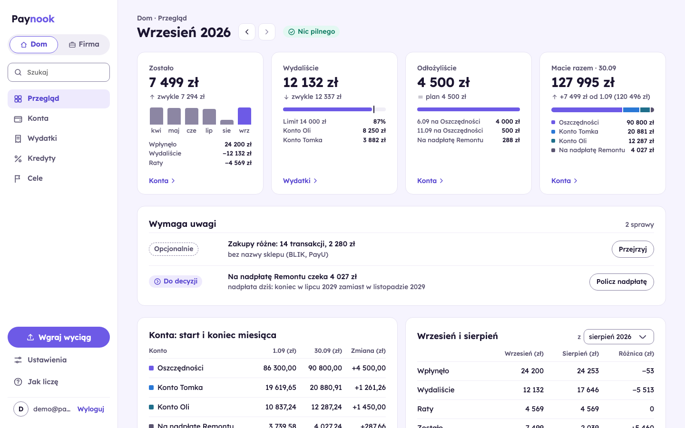Click the Konto Tomka row in accounts table
Screen dimensions: 685x428
coord(267,388)
